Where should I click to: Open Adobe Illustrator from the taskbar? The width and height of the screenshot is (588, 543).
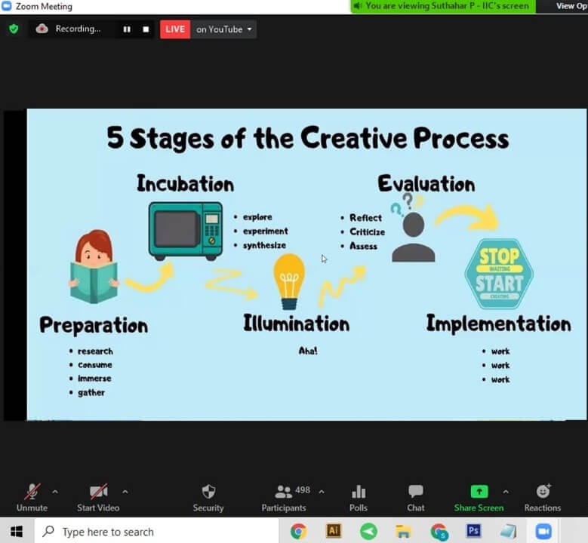[333, 531]
